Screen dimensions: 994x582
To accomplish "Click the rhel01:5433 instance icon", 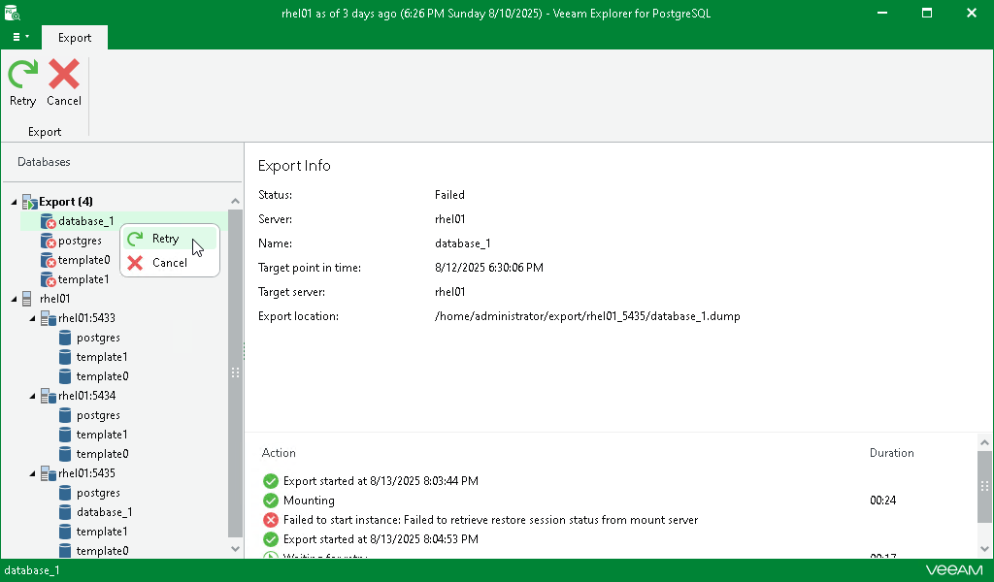I will point(49,318).
